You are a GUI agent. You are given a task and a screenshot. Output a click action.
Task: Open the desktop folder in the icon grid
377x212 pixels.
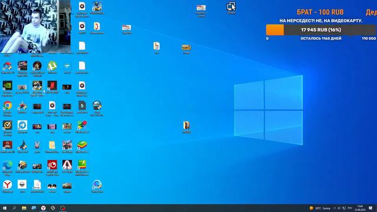click(x=52, y=145)
